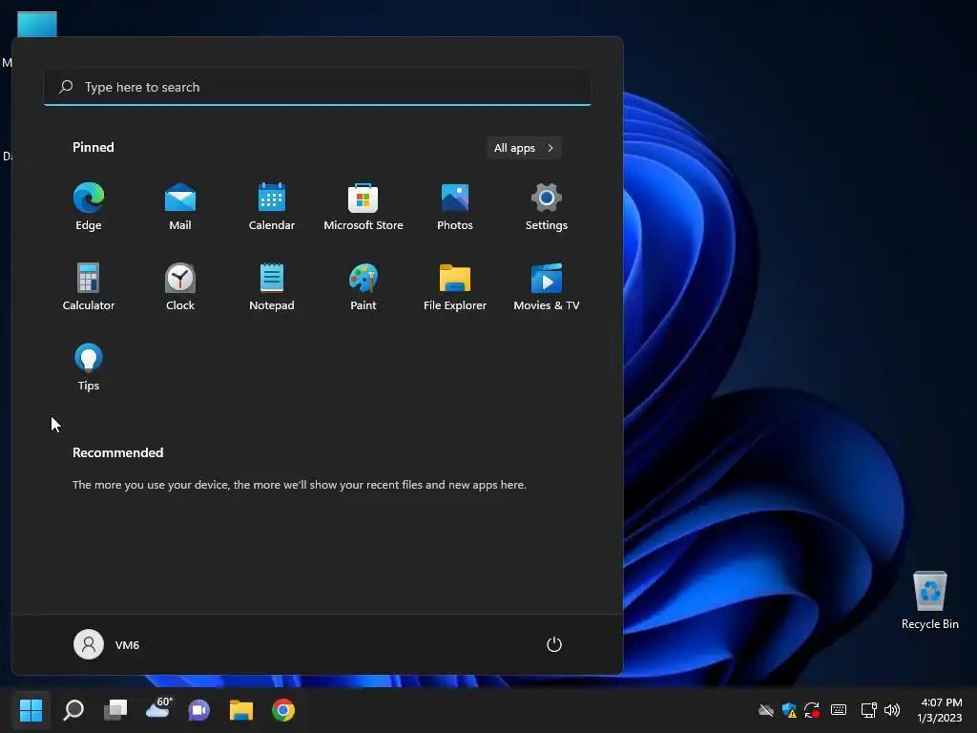This screenshot has width=977, height=733.
Task: Launch the Mail app
Action: tap(180, 207)
